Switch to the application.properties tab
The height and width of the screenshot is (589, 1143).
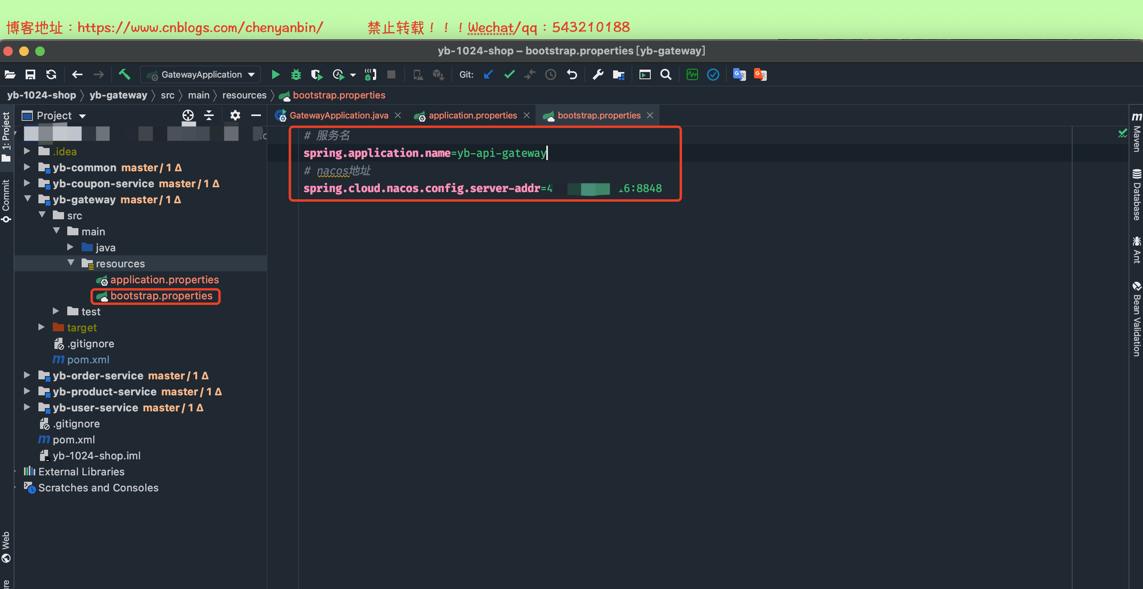click(473, 115)
